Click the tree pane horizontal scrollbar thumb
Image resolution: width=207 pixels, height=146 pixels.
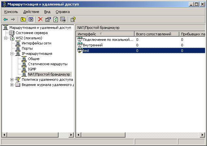coord(33,135)
